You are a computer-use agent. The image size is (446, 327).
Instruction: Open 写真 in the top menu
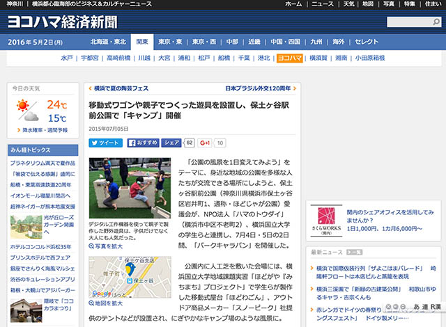(x=389, y=4)
